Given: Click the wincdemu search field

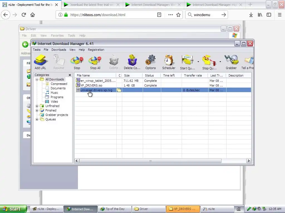Looking at the screenshot, I should click(x=206, y=15).
